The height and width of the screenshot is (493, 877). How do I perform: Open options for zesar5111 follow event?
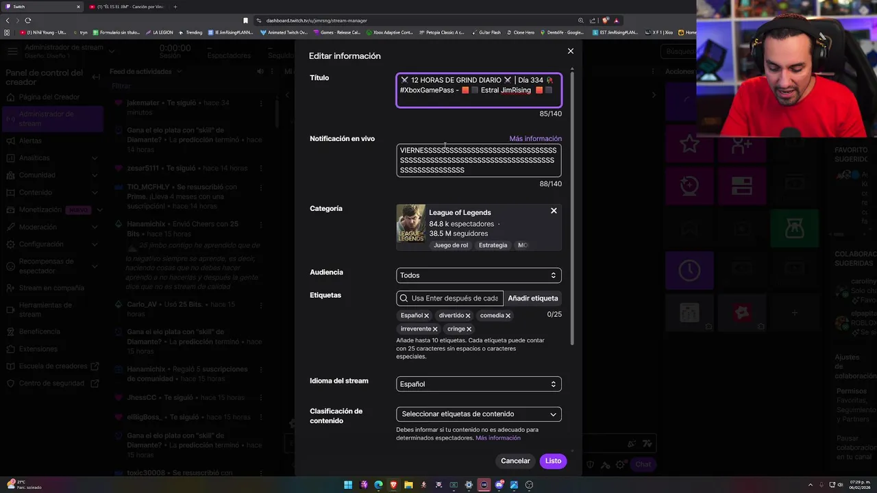point(260,168)
